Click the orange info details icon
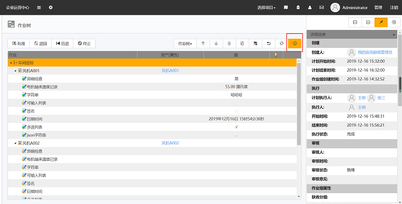Image resolution: width=402 pixels, height=204 pixels. [x=295, y=43]
